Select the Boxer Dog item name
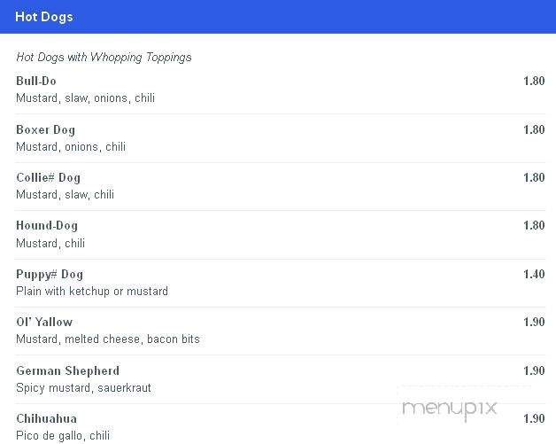Screen dimensions: 556x444 click(x=46, y=130)
